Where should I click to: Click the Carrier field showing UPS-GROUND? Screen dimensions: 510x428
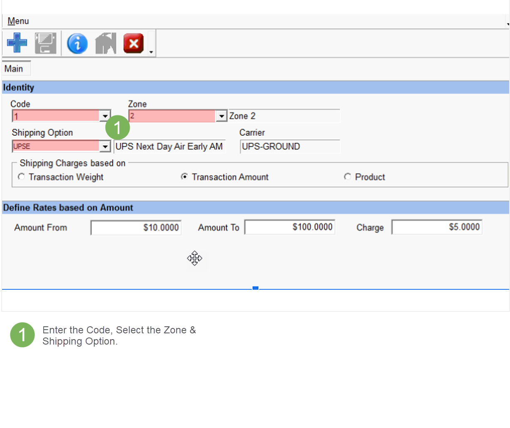click(290, 147)
